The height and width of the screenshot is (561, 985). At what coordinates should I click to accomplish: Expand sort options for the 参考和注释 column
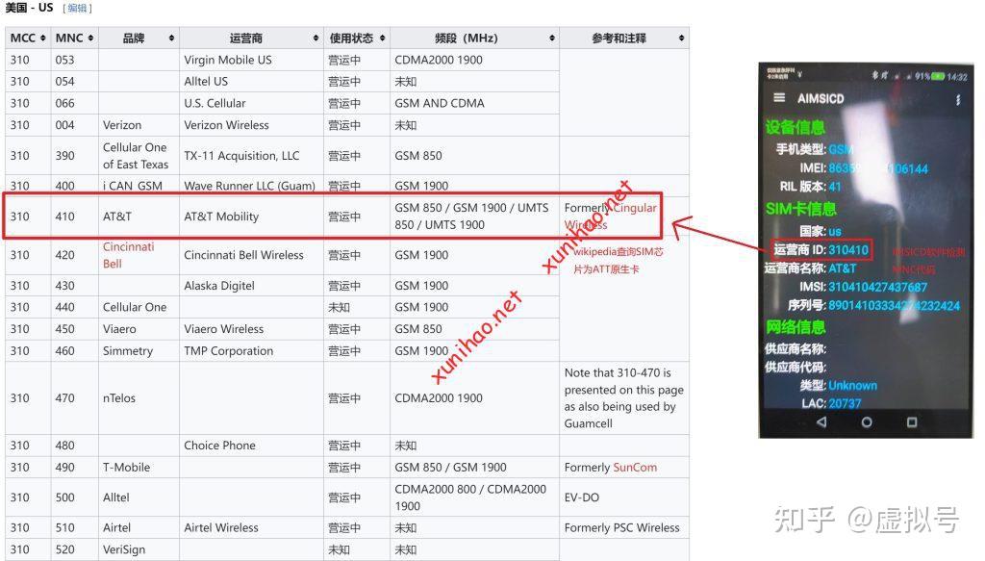tap(680, 38)
